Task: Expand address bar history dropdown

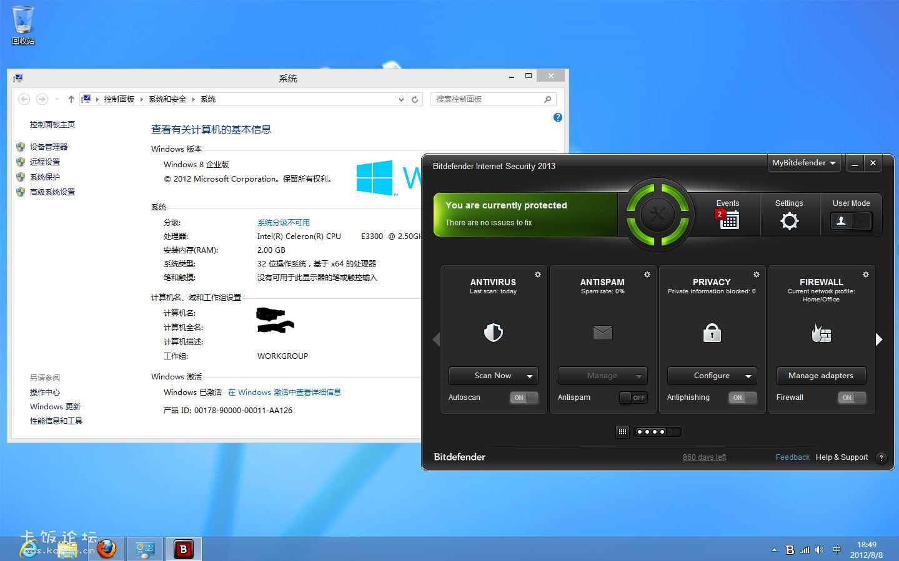Action: (x=401, y=99)
